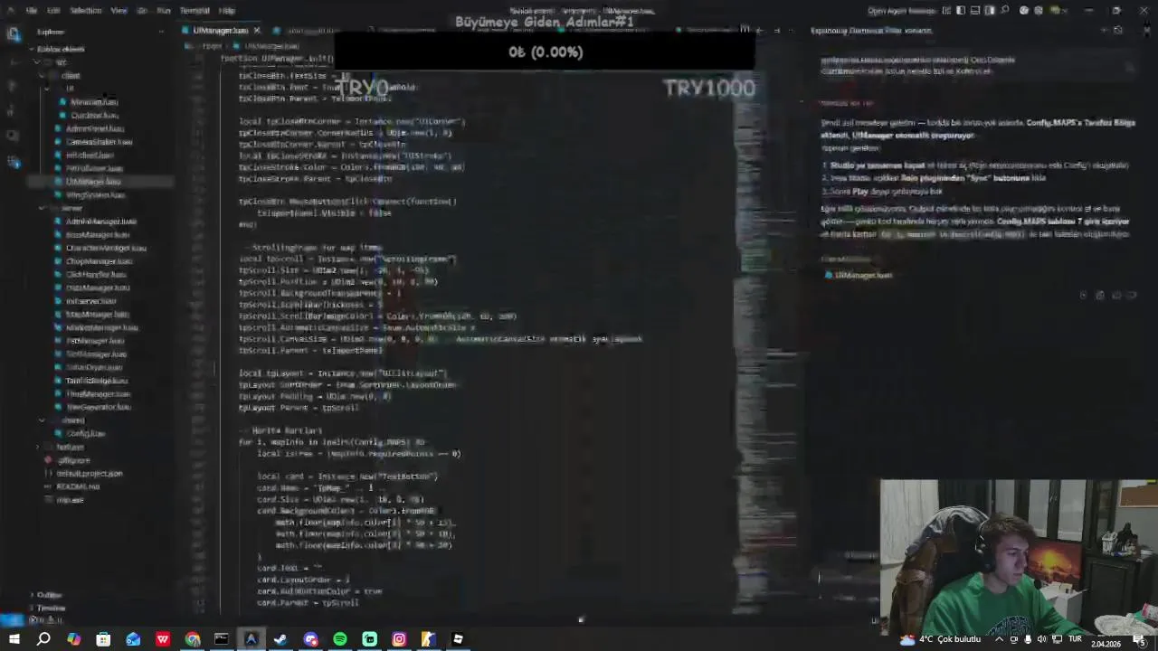Open the Selection menu
This screenshot has height=651, width=1158.
pos(86,11)
